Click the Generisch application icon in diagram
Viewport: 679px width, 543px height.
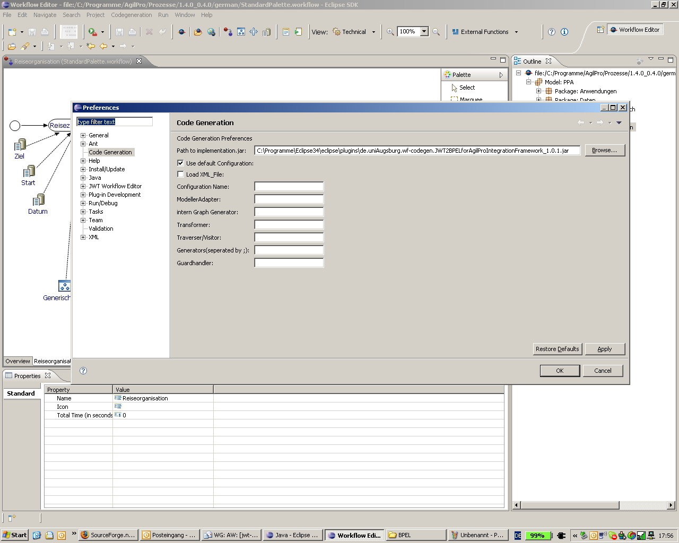64,286
